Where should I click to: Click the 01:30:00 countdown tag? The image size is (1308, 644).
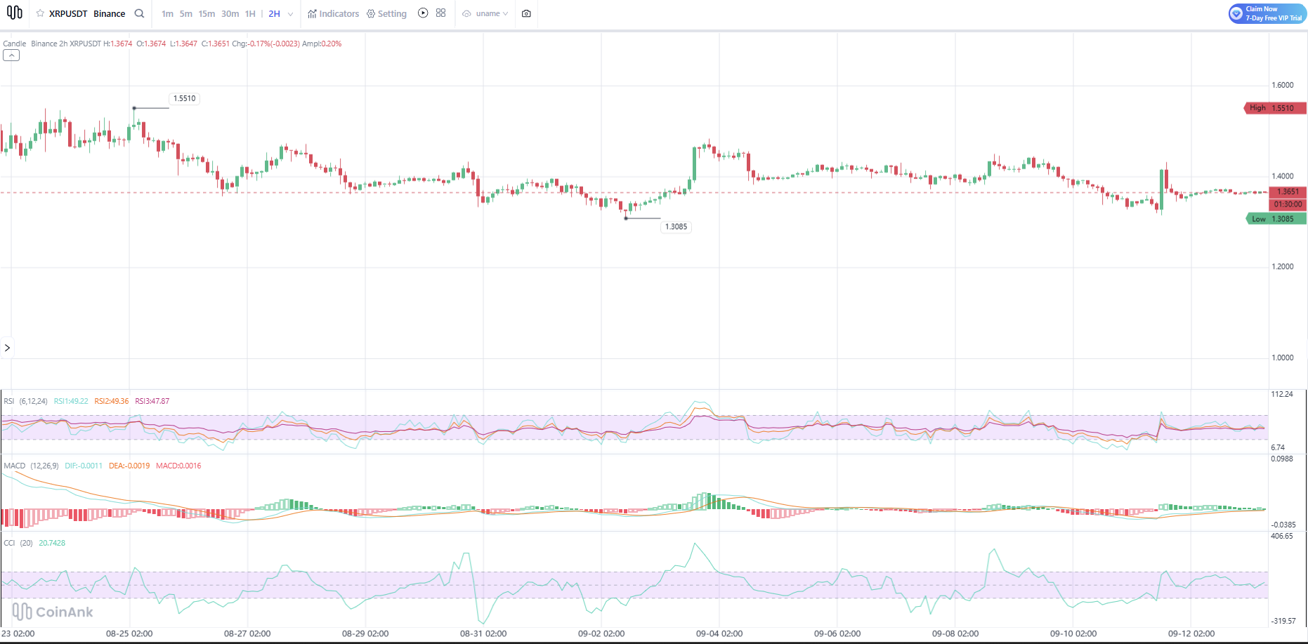click(1288, 204)
